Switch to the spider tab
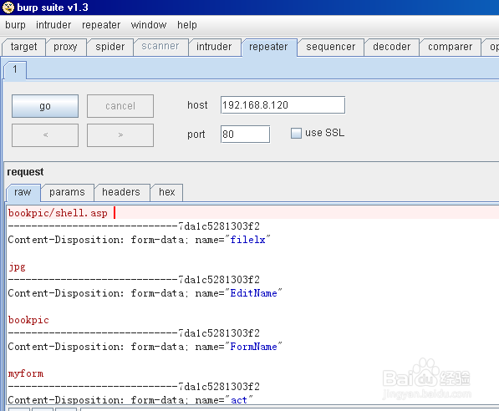The height and width of the screenshot is (411, 499). (x=110, y=47)
